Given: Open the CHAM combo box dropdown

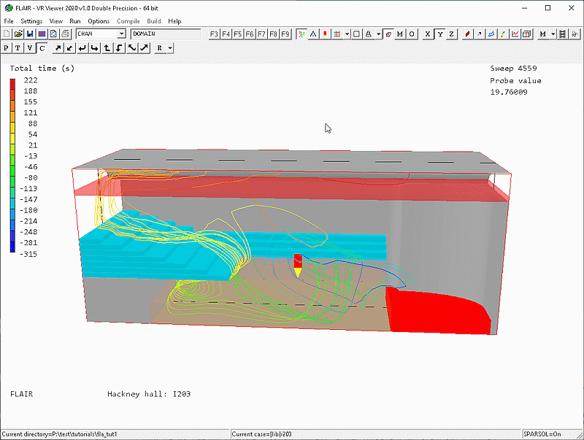Looking at the screenshot, I should click(121, 34).
